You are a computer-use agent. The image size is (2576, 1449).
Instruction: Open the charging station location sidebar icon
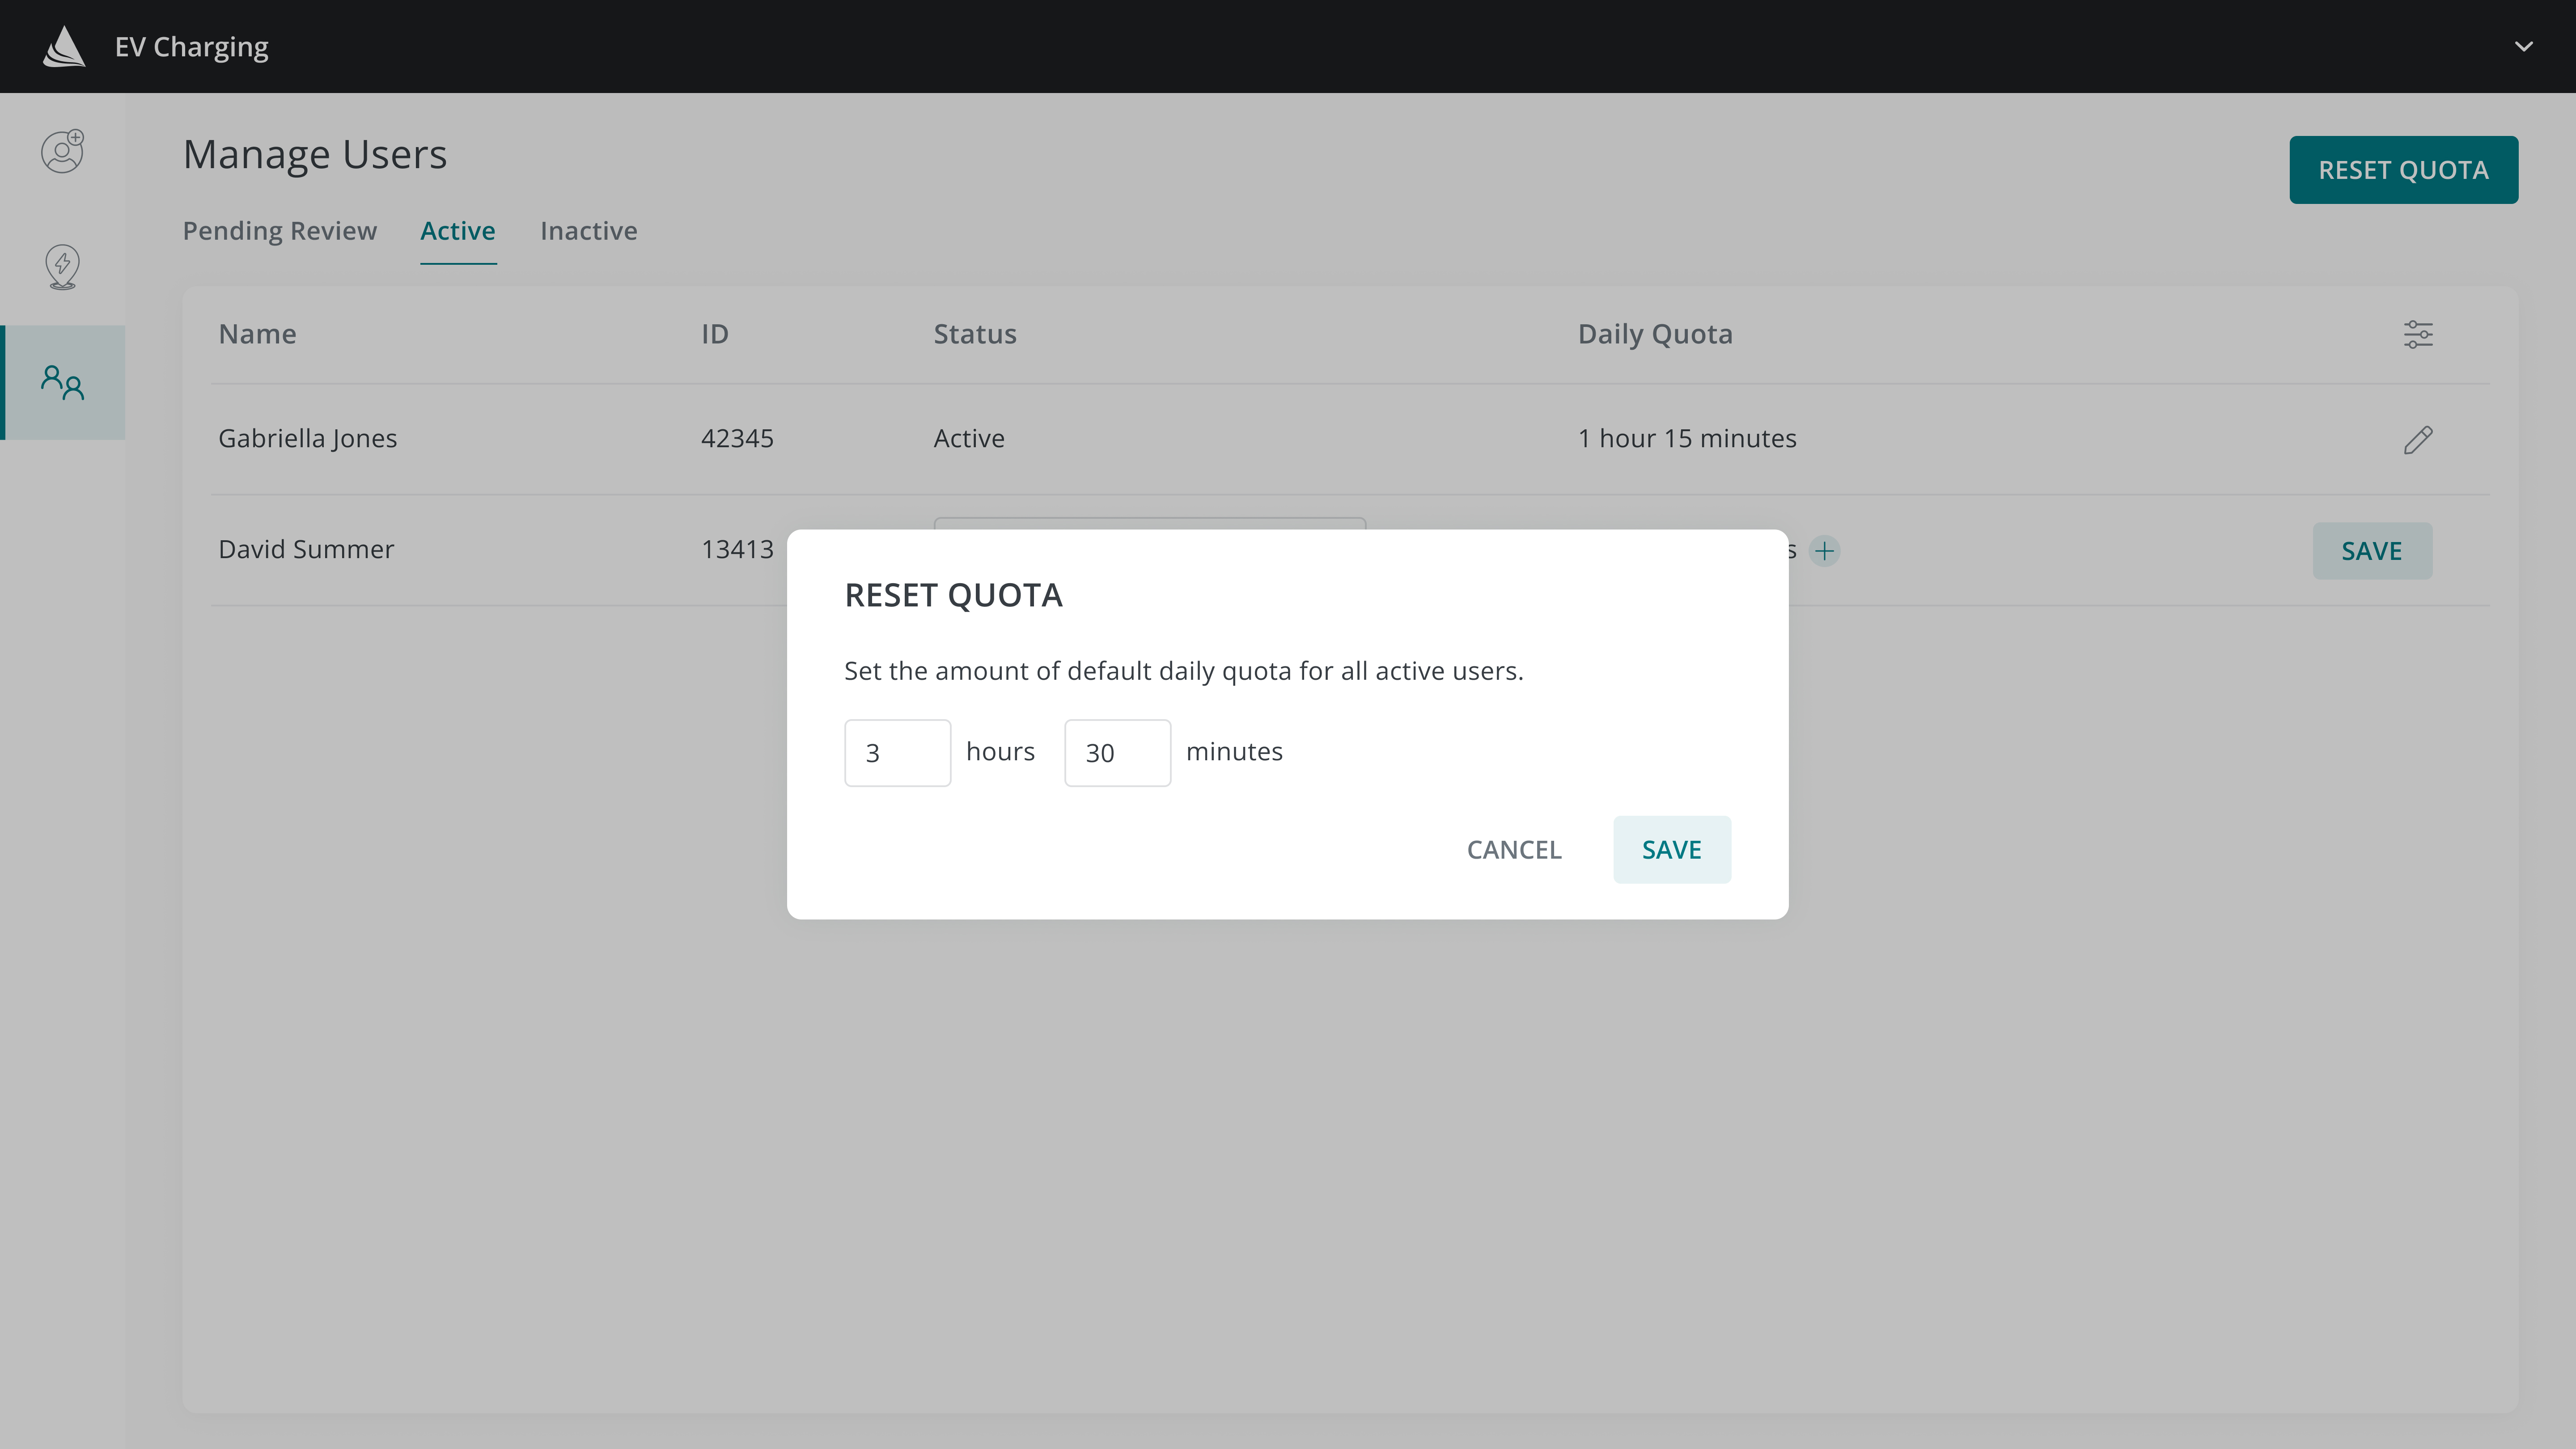pos(62,267)
